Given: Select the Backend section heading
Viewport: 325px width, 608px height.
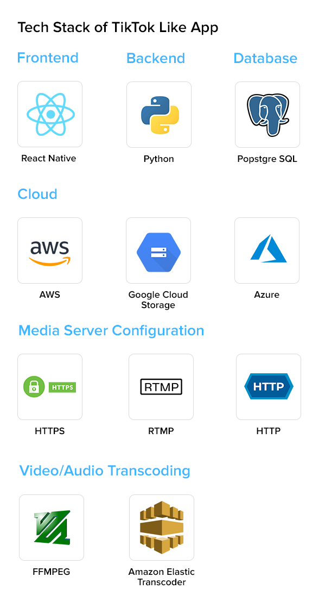Looking at the screenshot, I should point(156,58).
